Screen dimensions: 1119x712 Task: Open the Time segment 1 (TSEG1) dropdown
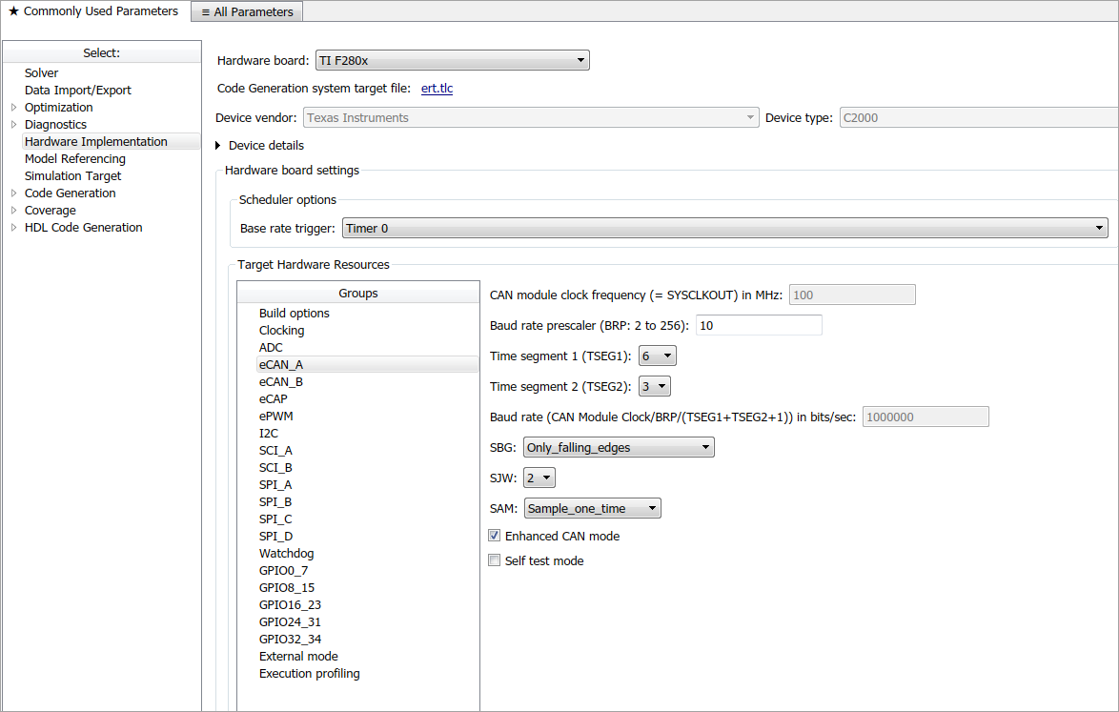658,356
